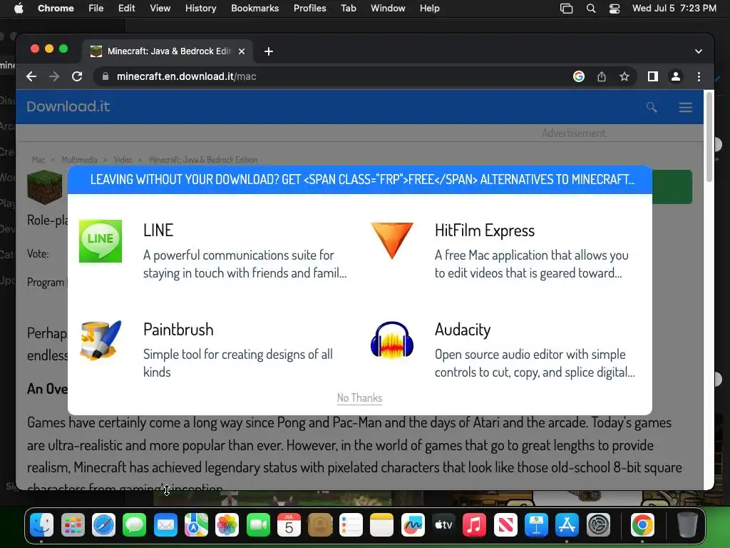The height and width of the screenshot is (548, 730).
Task: Open the Edit menu
Action: point(126,9)
